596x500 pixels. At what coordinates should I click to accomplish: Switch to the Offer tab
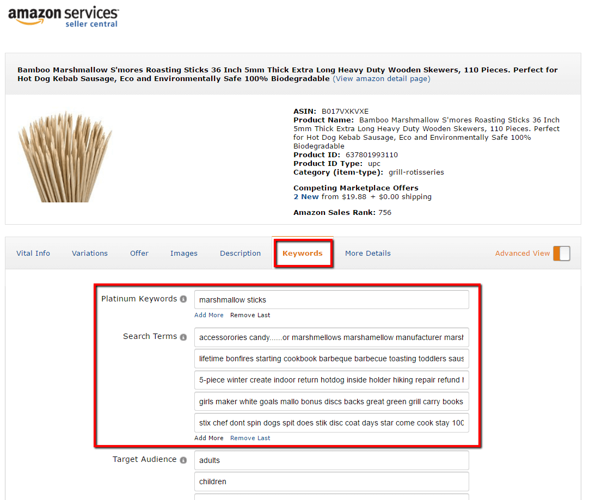139,253
